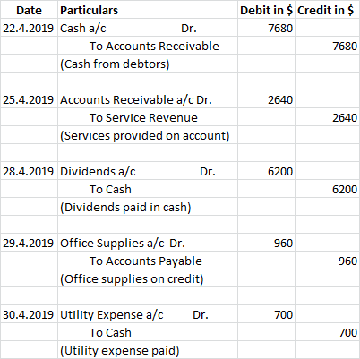Select the date cell 22.4.2019
This screenshot has width=360, height=359.
point(29,28)
